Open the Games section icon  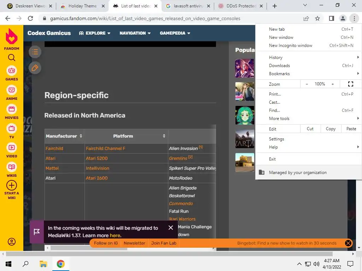coord(12,71)
